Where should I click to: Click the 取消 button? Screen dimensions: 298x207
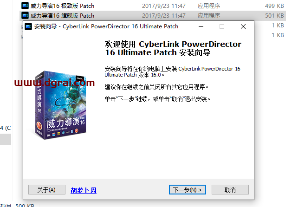pyautogui.click(x=230, y=190)
